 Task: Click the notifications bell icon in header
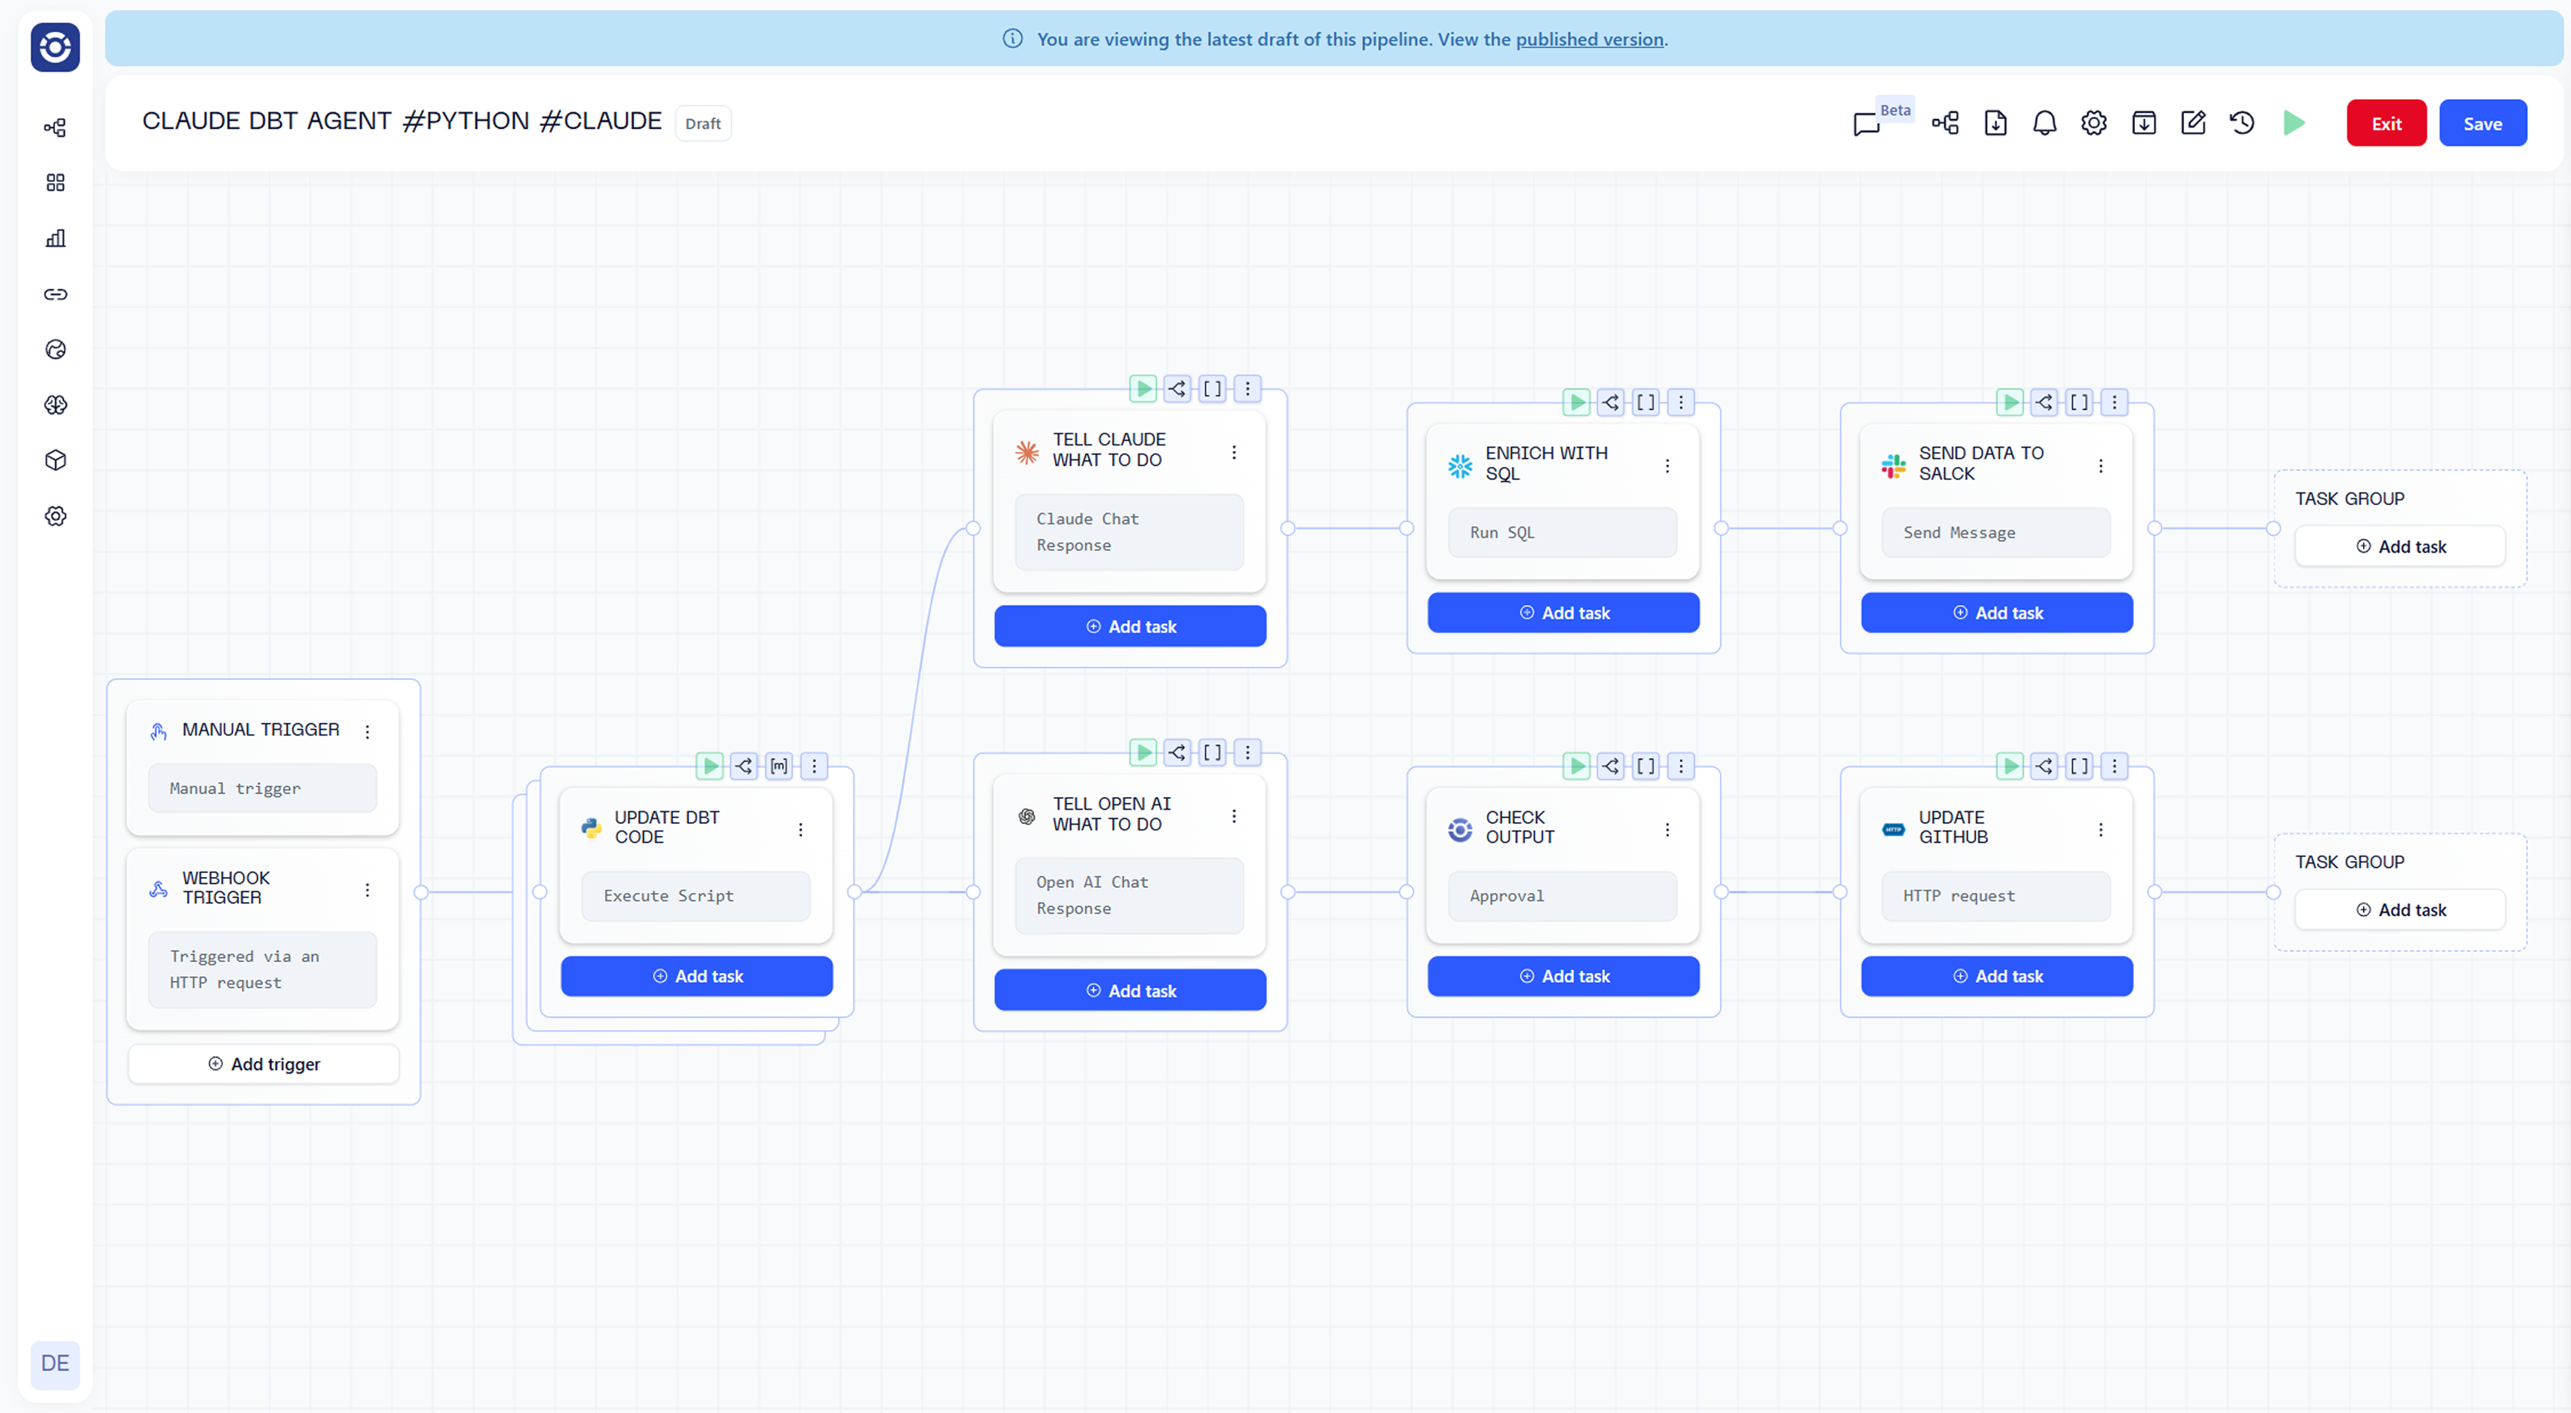tap(2044, 122)
